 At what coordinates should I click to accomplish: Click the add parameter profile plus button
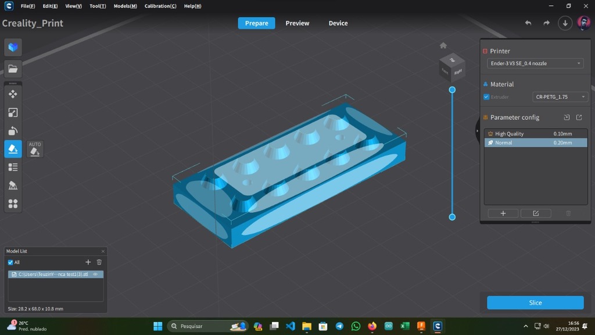503,213
